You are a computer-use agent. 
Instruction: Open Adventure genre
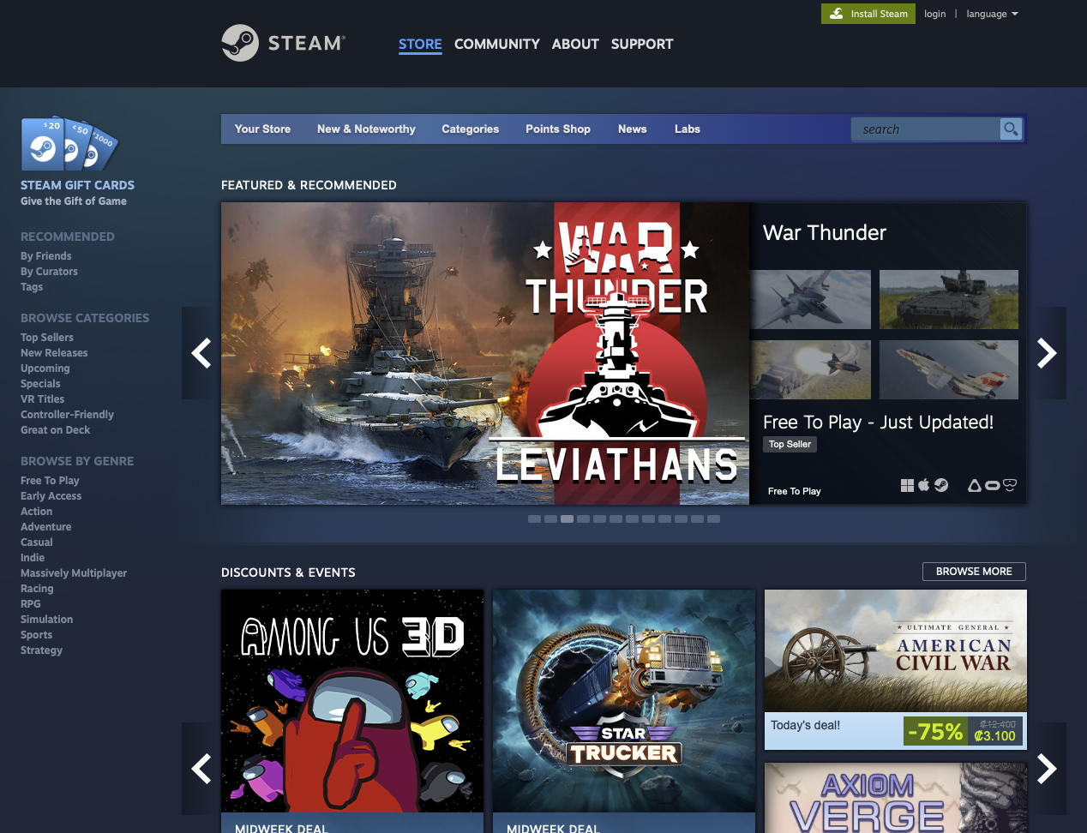pyautogui.click(x=46, y=527)
